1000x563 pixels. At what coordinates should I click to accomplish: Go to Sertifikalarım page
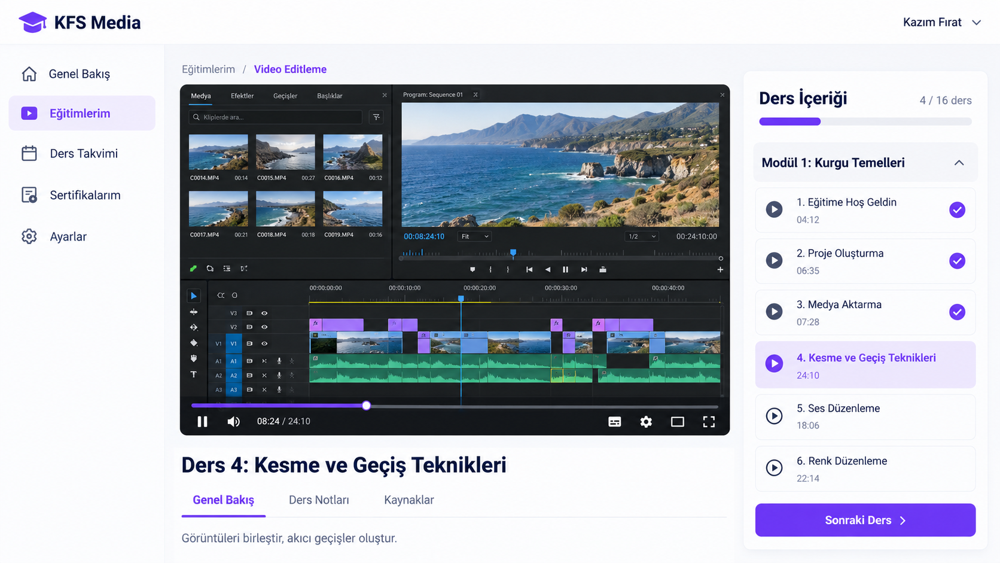[x=82, y=195]
